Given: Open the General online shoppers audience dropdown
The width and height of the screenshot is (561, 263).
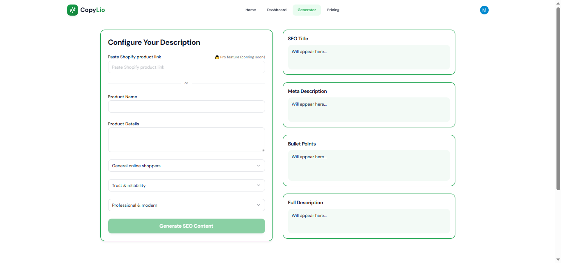Looking at the screenshot, I should pyautogui.click(x=186, y=166).
